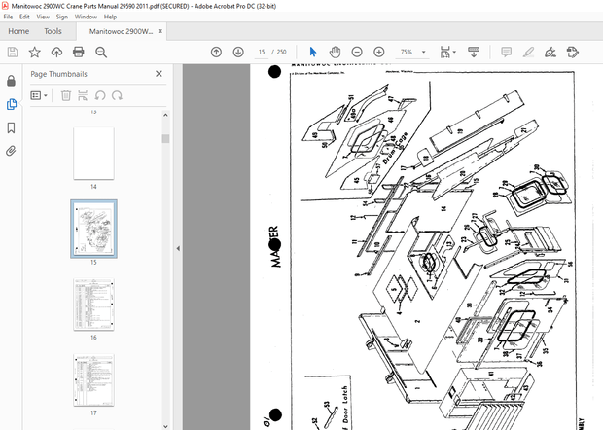Select page 14 thumbnail
This screenshot has height=430, width=603.
93,154
